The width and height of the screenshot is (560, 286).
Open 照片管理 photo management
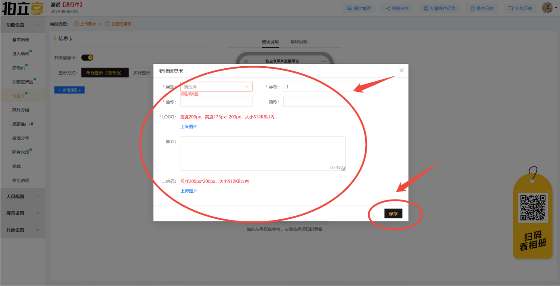(x=358, y=8)
